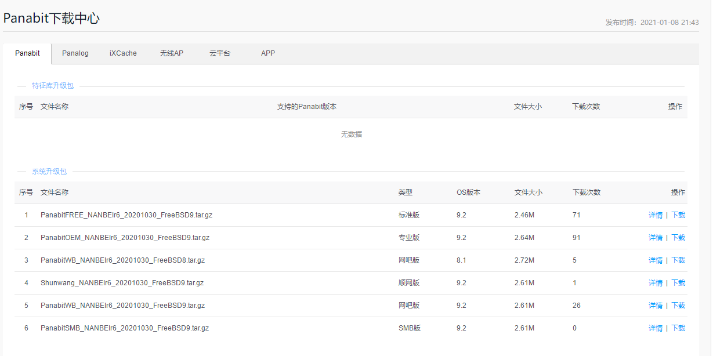Switch to the 云平台 tab
The image size is (713, 356).
click(x=220, y=53)
